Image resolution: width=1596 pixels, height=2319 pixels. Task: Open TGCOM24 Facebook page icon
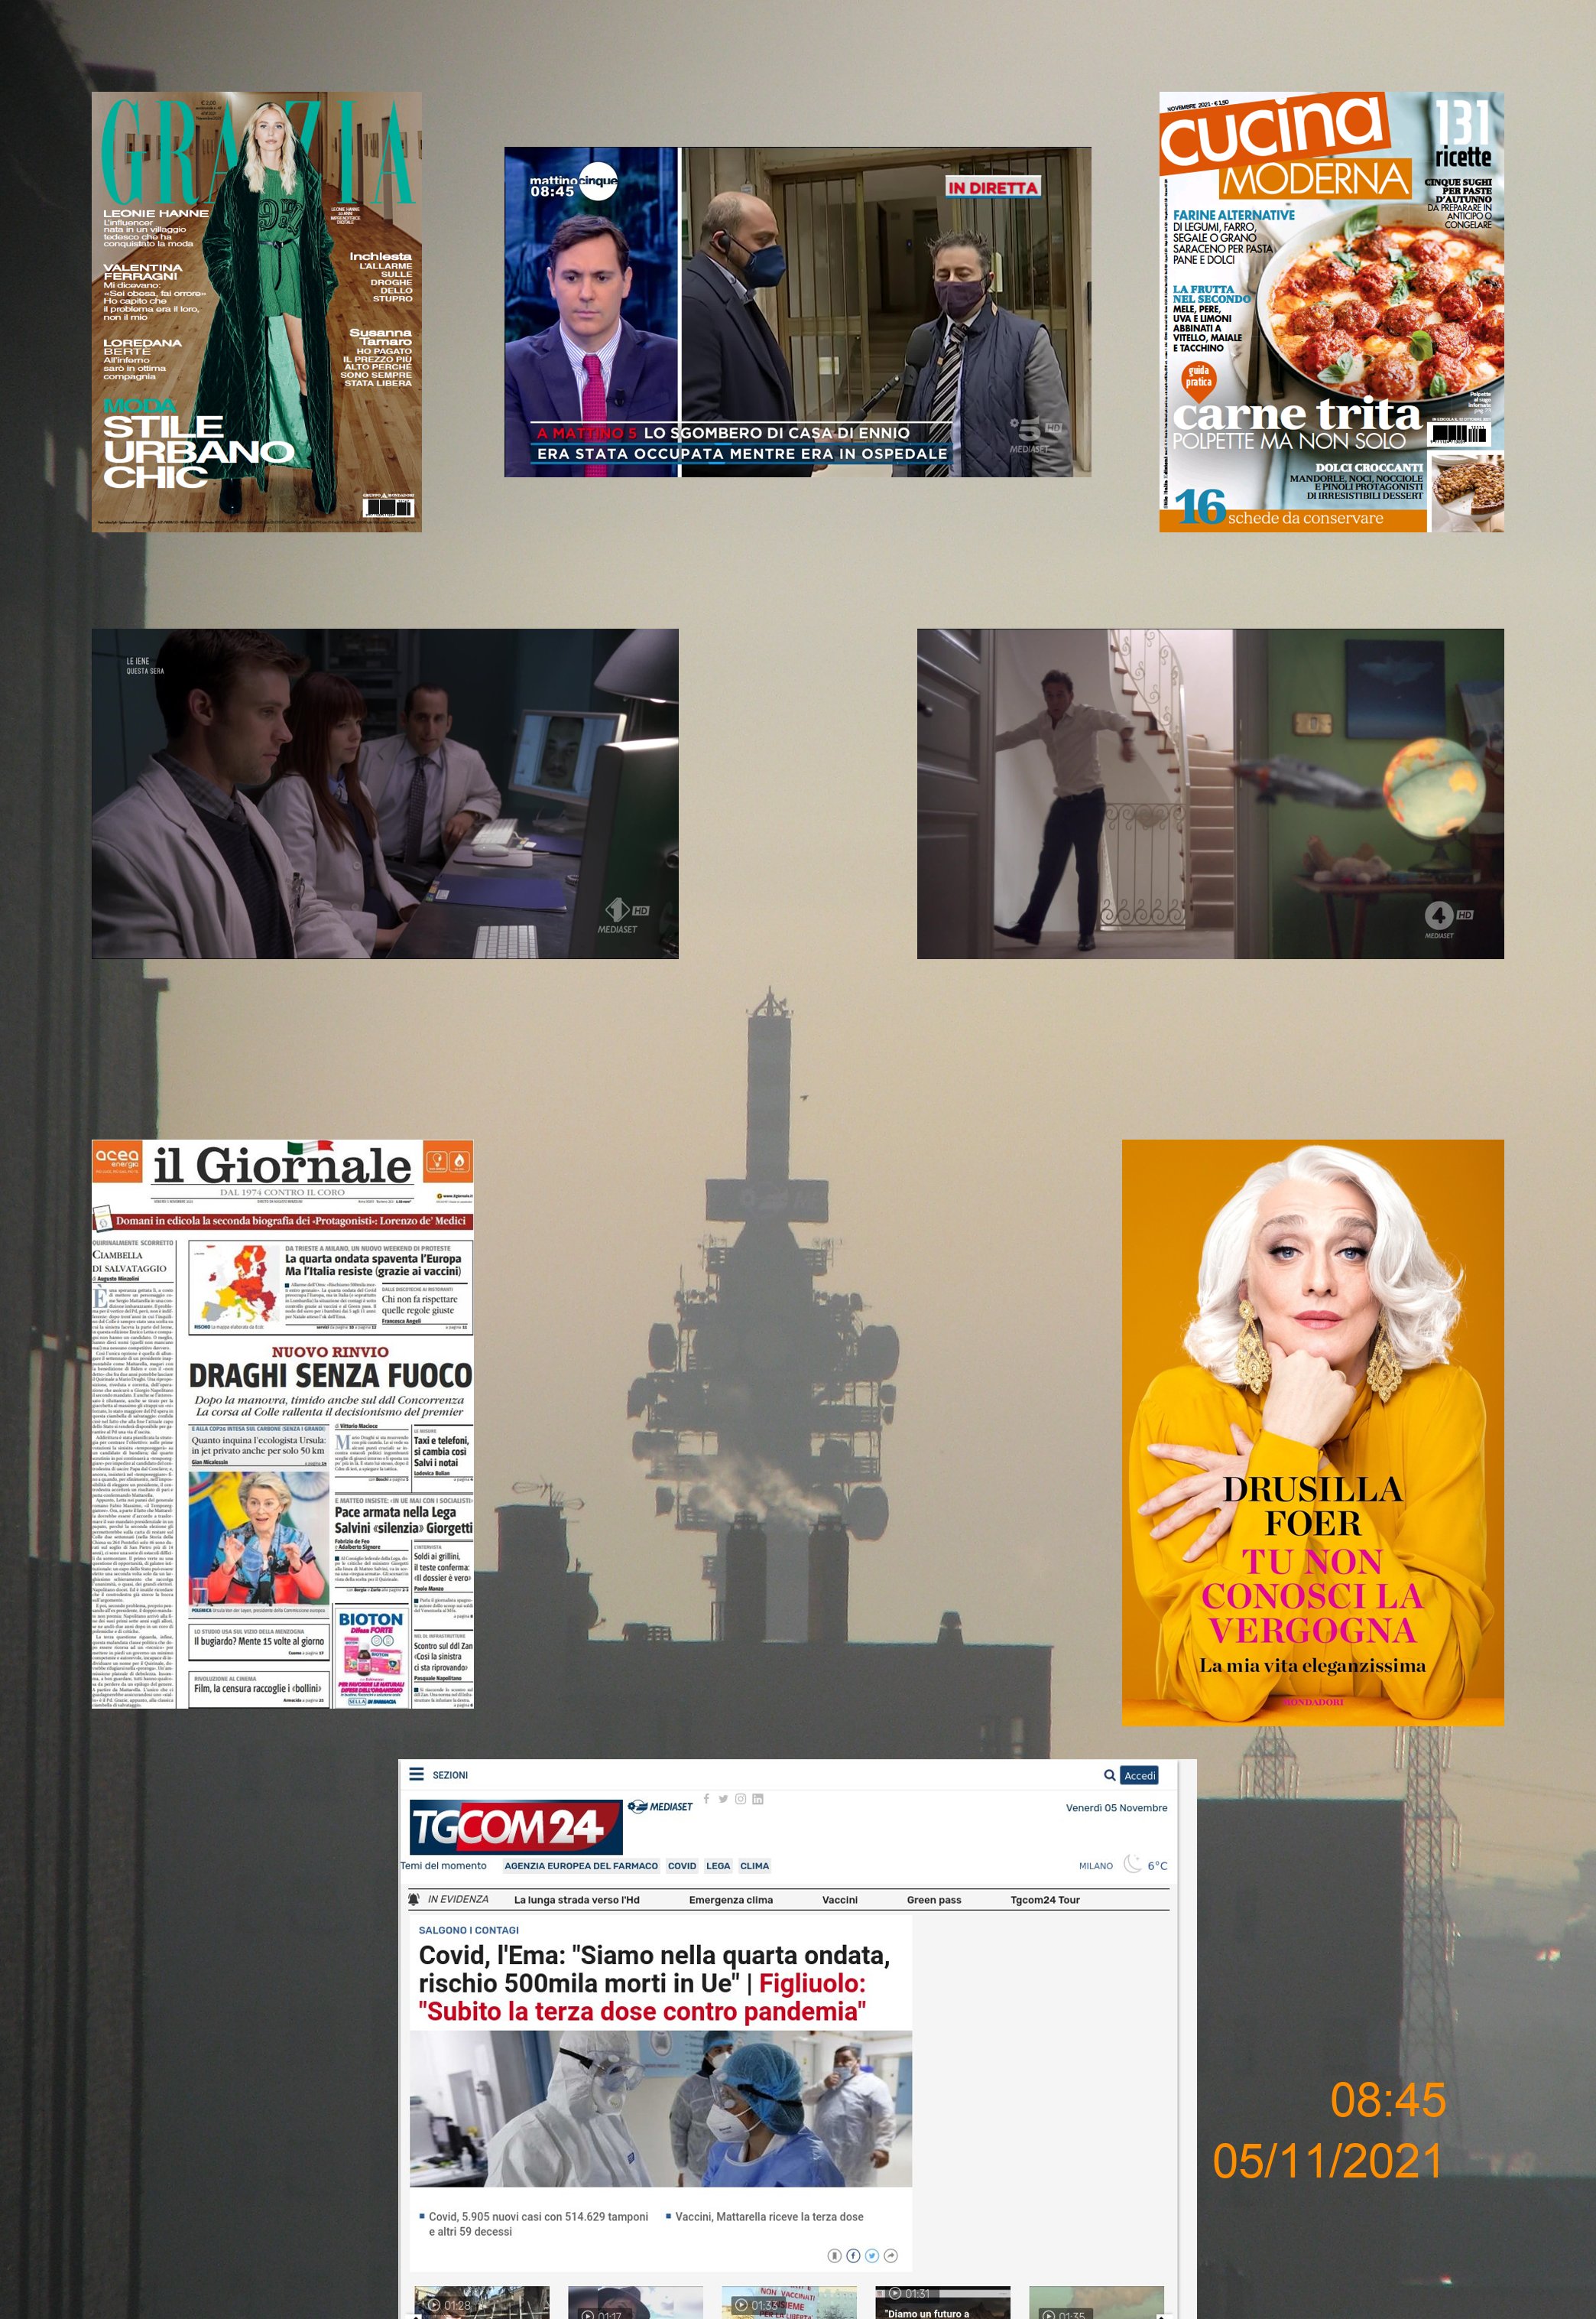point(707,1798)
